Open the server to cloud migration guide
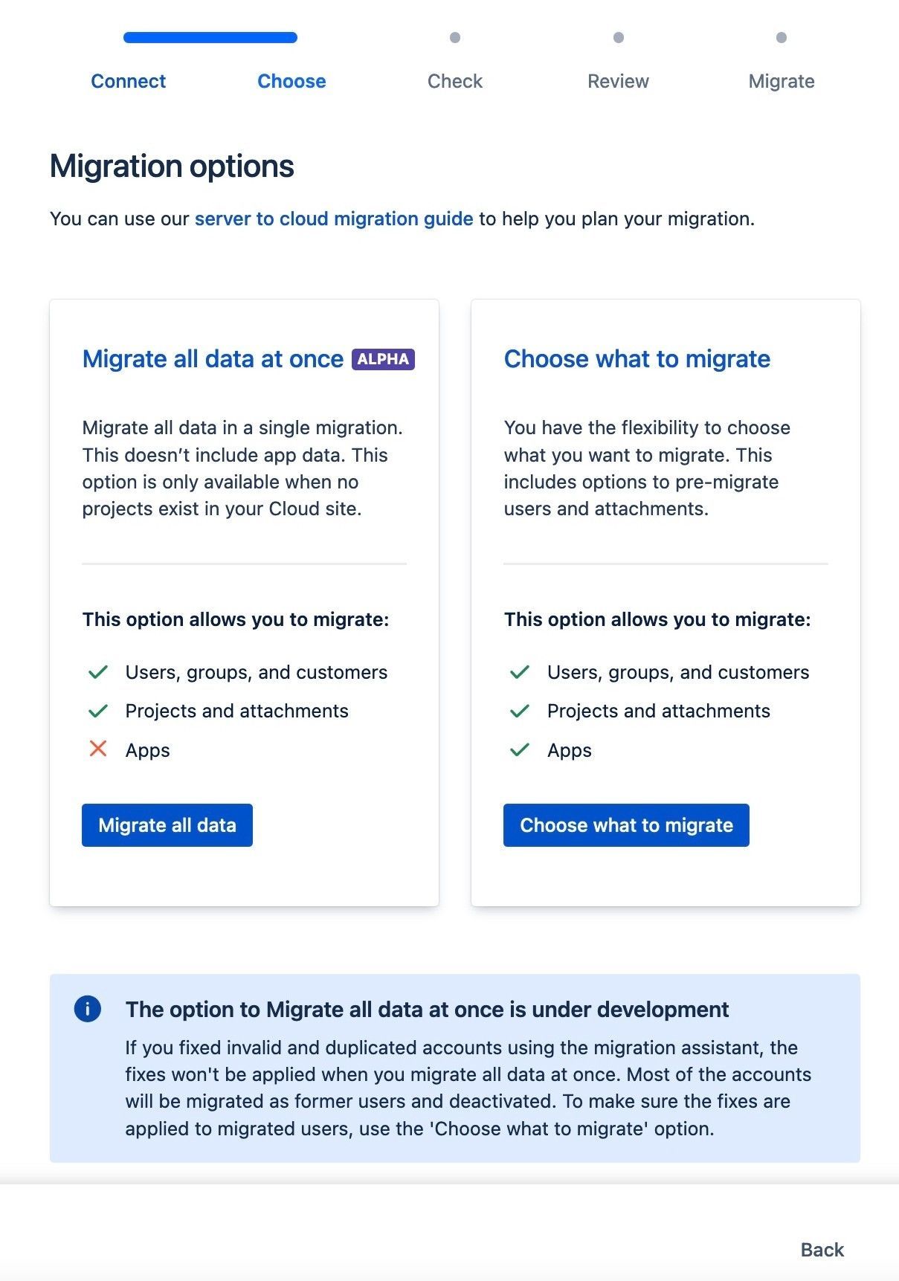Screen dimensions: 899x1281 coord(332,219)
